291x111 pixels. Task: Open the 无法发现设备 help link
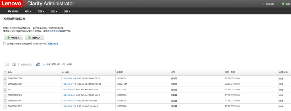pyautogui.click(x=56, y=31)
